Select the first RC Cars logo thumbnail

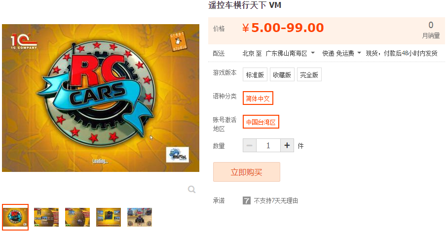coord(15,217)
